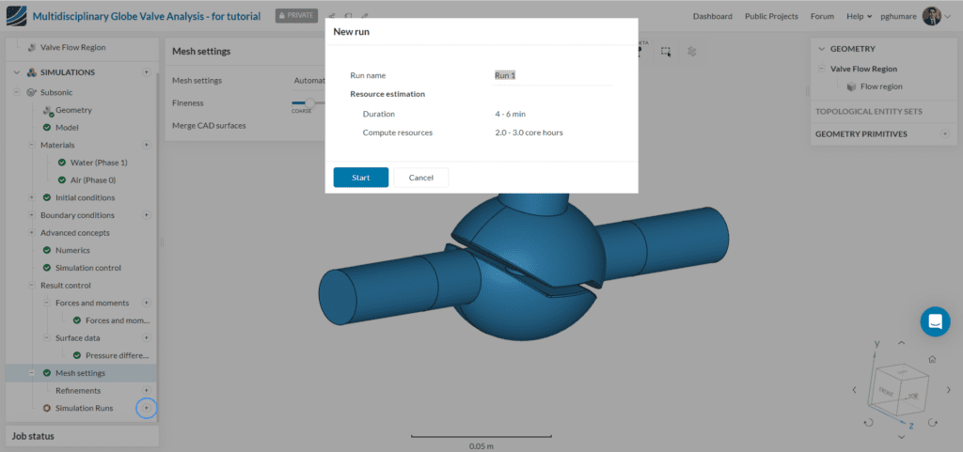This screenshot has width=963, height=452.
Task: Add a material using the Materials plus icon
Action: click(146, 145)
